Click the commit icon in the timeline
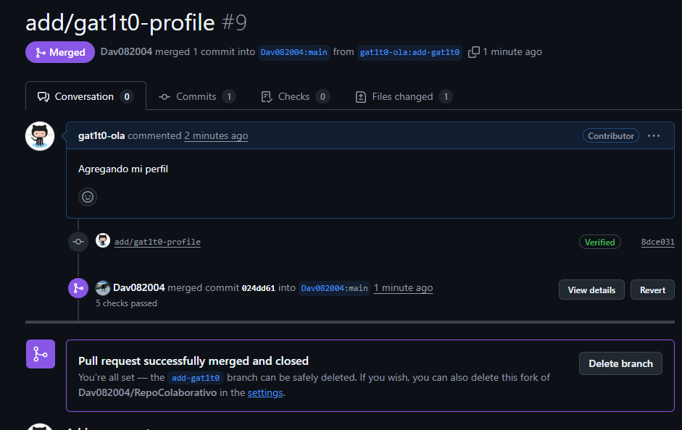The height and width of the screenshot is (430, 682). tap(78, 242)
